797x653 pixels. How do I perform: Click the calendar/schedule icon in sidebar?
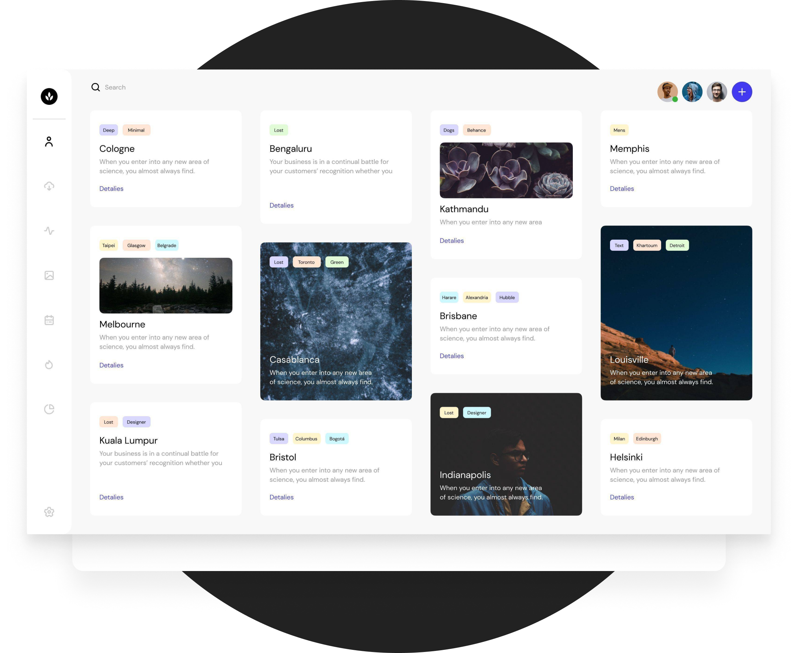50,320
